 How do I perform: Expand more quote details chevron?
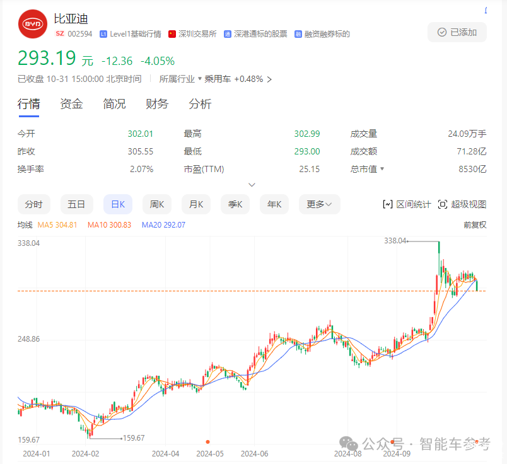[252, 185]
